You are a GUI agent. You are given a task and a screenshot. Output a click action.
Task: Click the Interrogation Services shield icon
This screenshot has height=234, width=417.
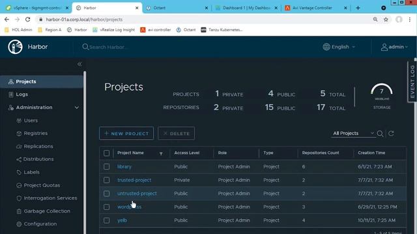19,198
